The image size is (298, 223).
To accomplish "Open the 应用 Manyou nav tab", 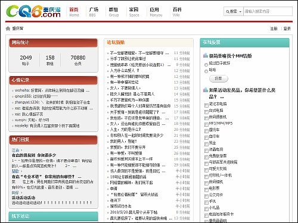I will [x=156, y=12].
